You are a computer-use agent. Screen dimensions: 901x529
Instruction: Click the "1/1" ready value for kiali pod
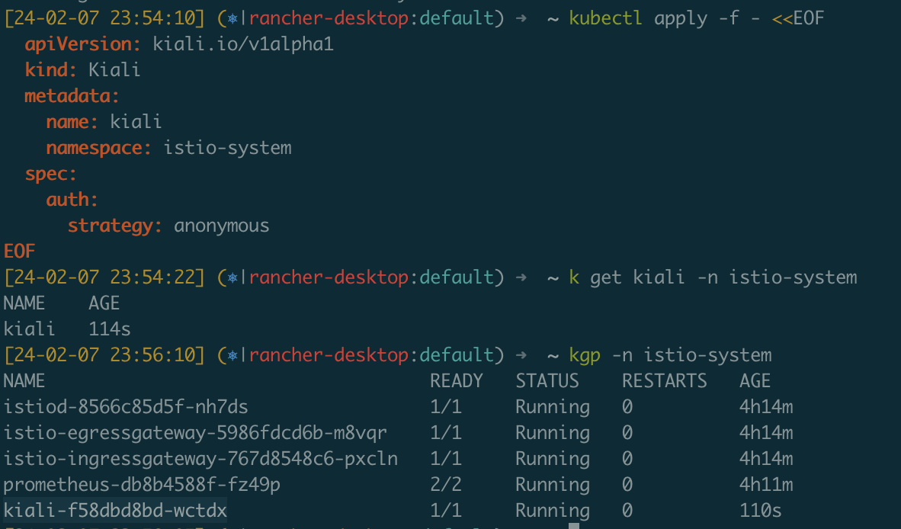446,511
